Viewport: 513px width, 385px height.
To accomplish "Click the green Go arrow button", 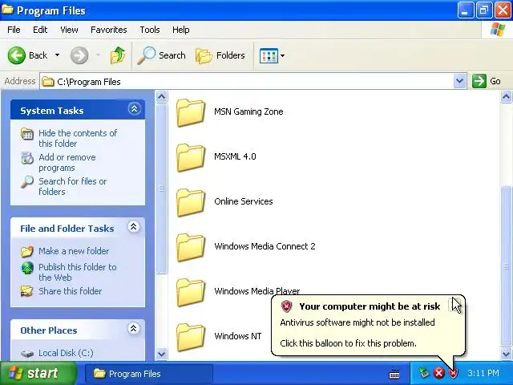I will 479,81.
